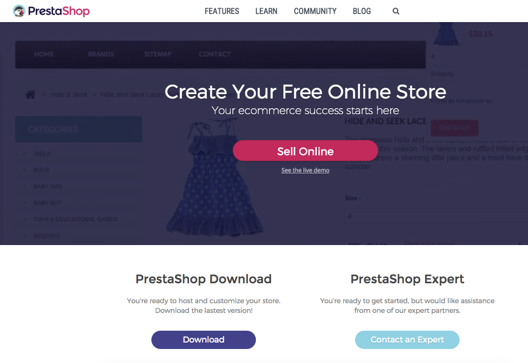This screenshot has width=528, height=363.
Task: Expand the GIRLS category
Action: (x=42, y=154)
